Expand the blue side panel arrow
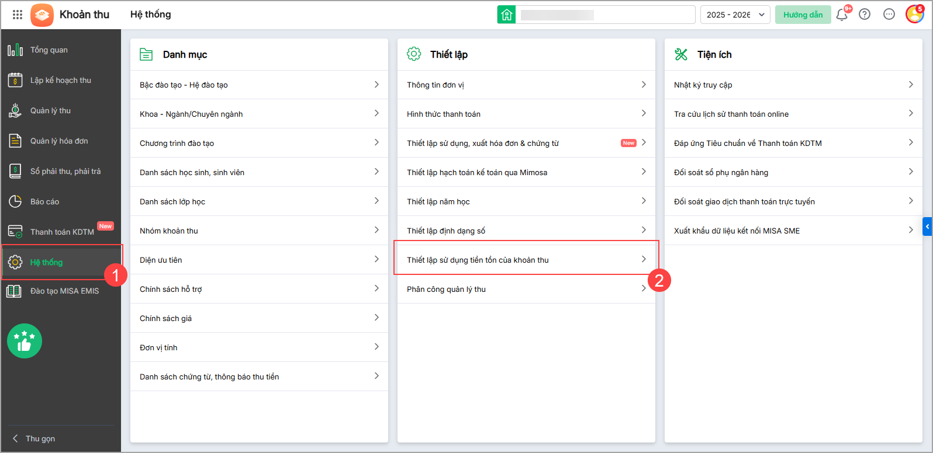This screenshot has height=453, width=933. point(927,226)
